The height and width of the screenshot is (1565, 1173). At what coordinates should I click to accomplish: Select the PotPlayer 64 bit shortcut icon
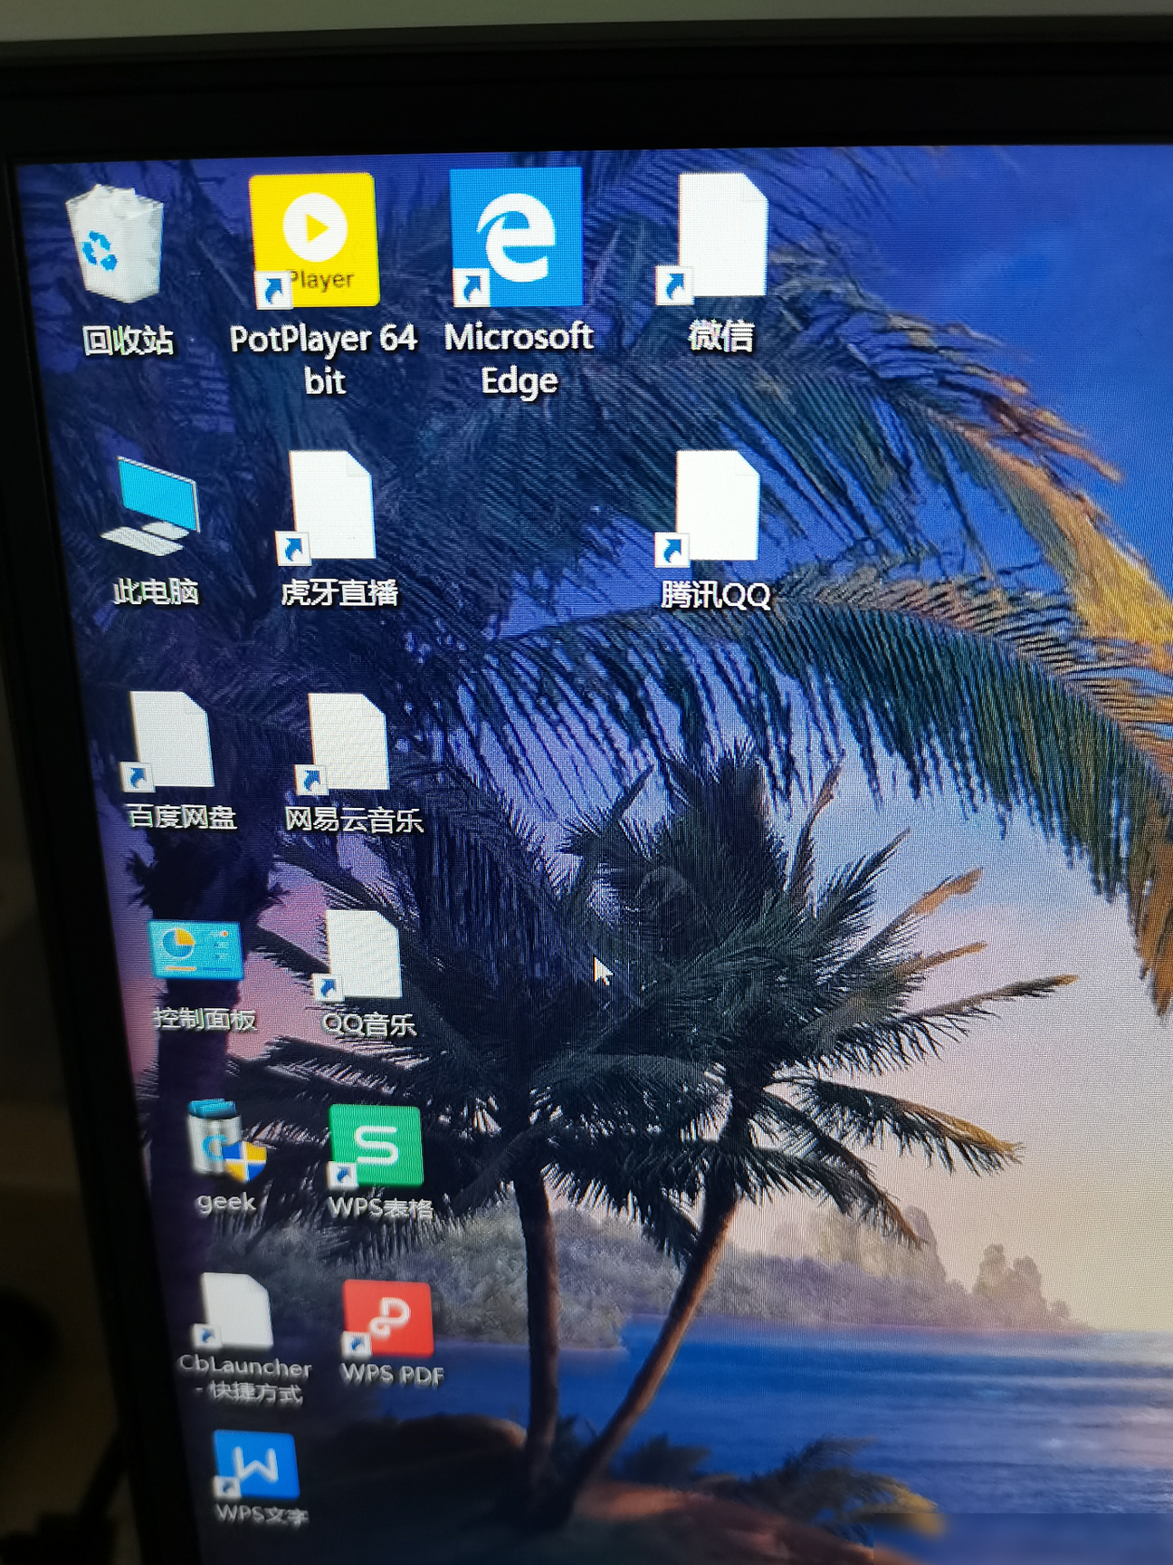(313, 240)
